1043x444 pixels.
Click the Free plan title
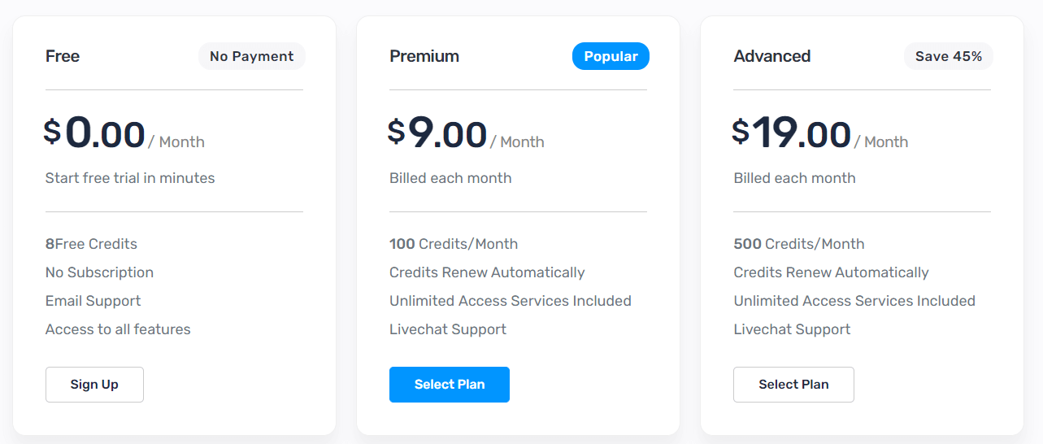pos(63,56)
